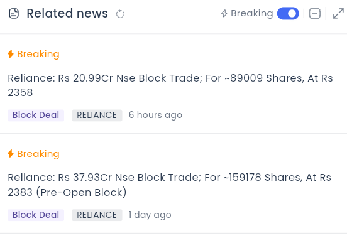Refresh the related news feed
347x243 pixels.
120,14
